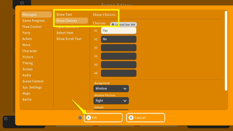Select the Picture category

pyautogui.click(x=28, y=57)
